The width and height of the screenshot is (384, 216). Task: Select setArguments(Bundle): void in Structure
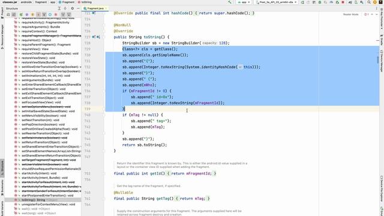pyautogui.click(x=41, y=80)
